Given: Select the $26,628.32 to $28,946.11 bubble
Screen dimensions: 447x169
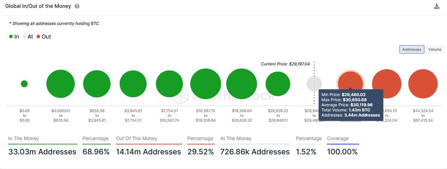Looking at the screenshot, I should pos(278,84).
